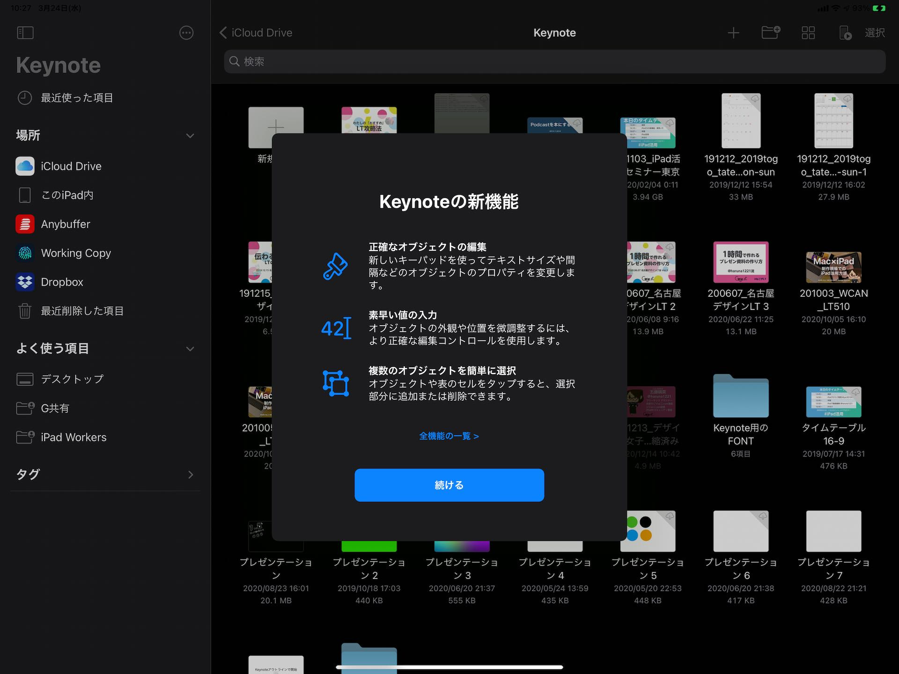Image resolution: width=899 pixels, height=674 pixels.
Task: Expand the タグ section chevron
Action: (190, 475)
